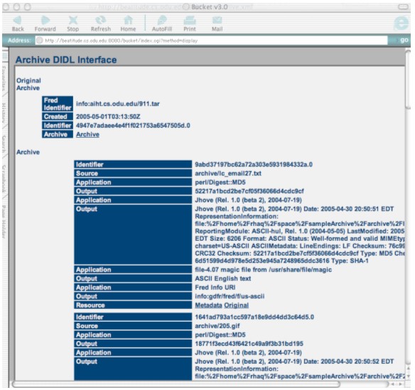This screenshot has width=415, height=390.
Task: Click the 'Fred Identifier' header cell
Action: [58, 104]
